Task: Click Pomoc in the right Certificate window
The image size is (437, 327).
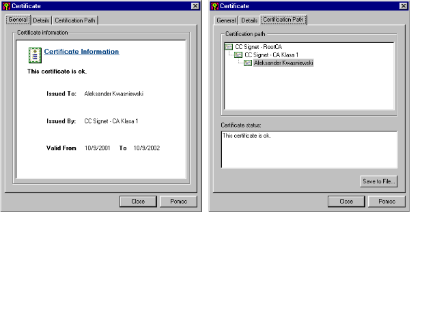Action: 387,202
